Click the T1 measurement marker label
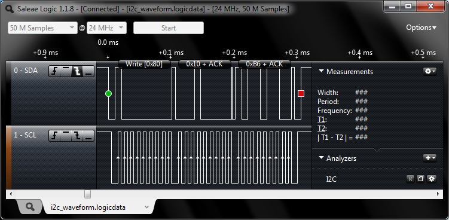 (322, 119)
